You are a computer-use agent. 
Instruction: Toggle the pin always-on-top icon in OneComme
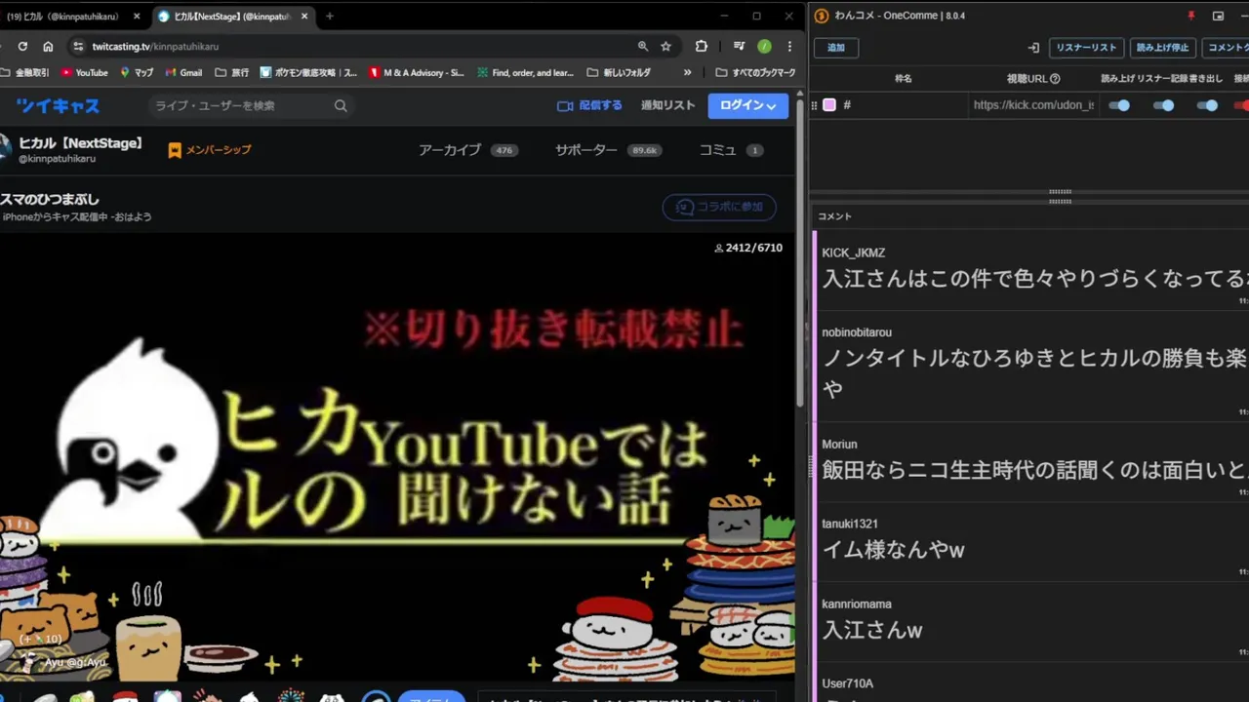tap(1190, 16)
